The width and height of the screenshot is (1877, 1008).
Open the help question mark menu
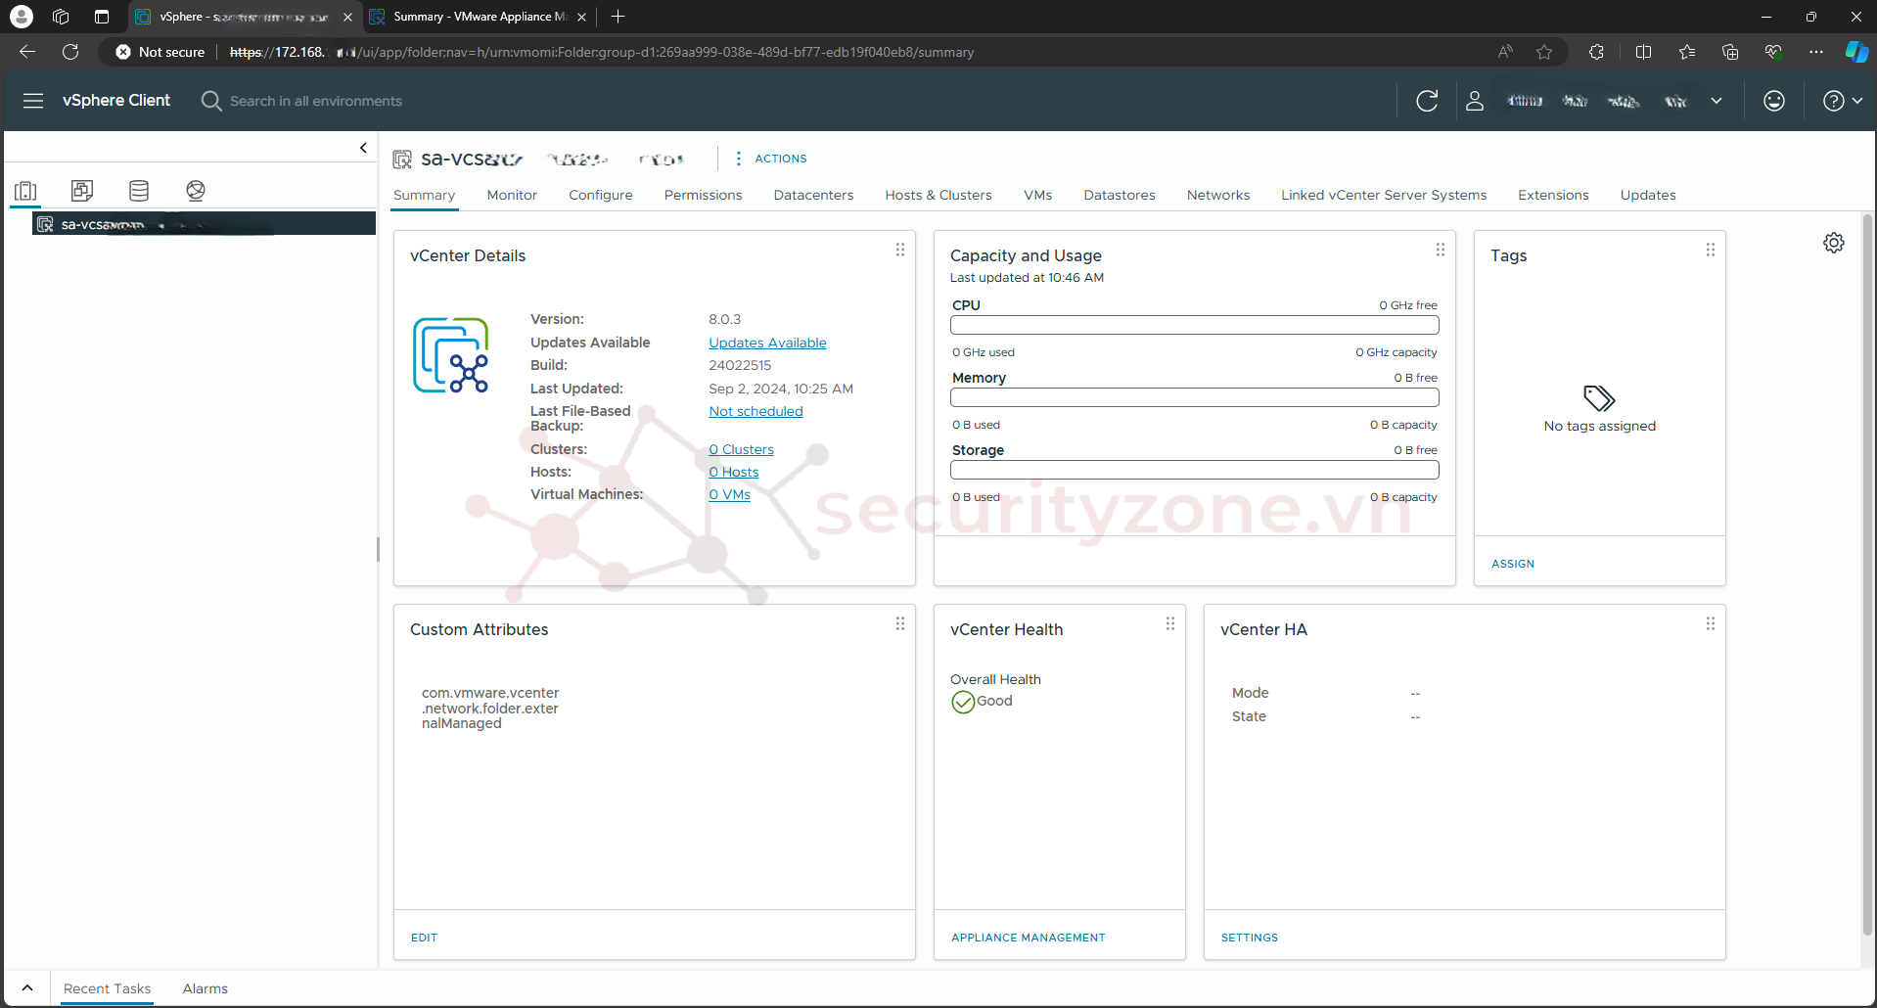pos(1842,101)
